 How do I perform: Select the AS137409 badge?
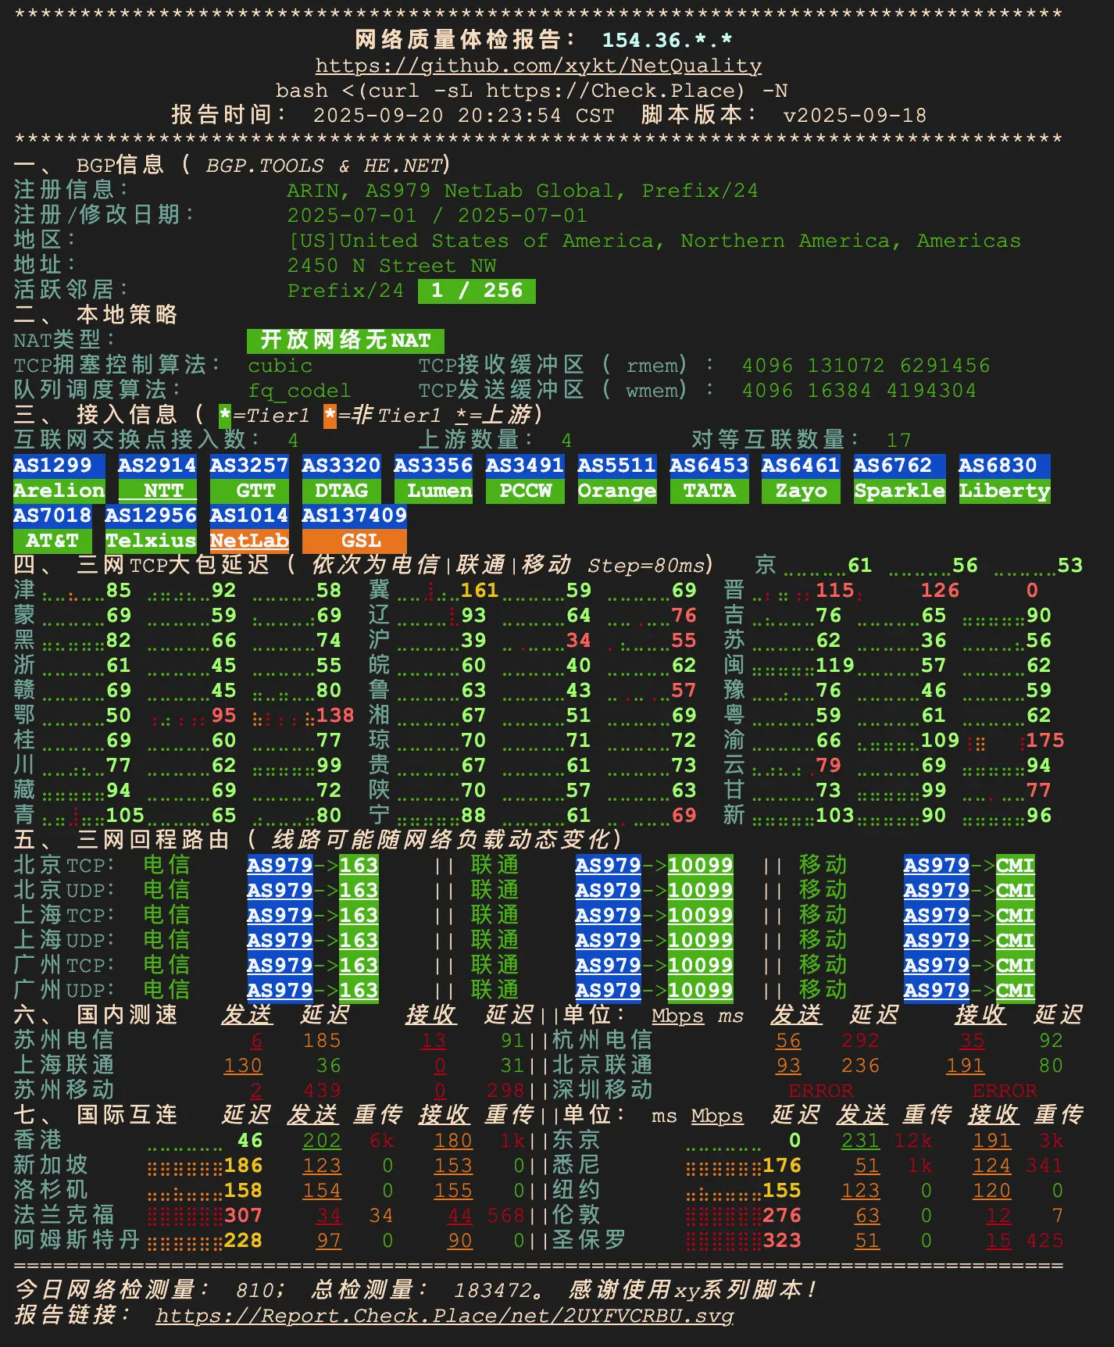tap(354, 516)
